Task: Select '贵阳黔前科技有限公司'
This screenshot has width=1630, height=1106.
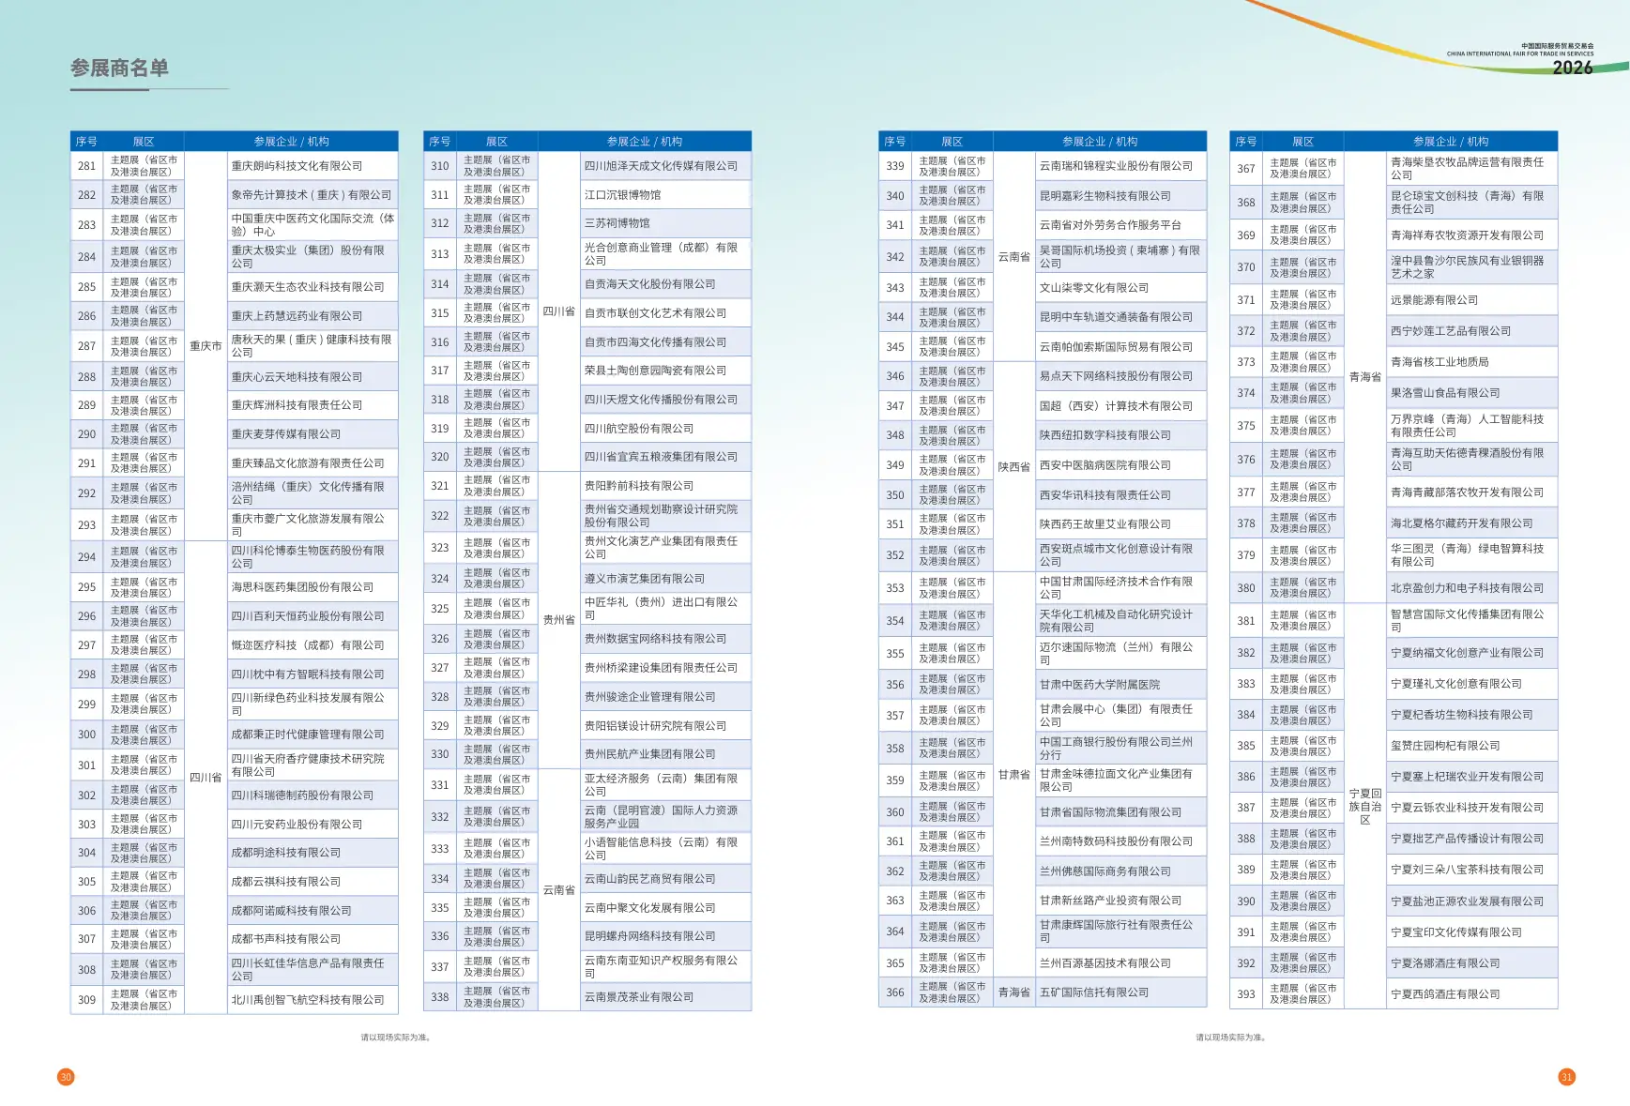Action: point(639,486)
